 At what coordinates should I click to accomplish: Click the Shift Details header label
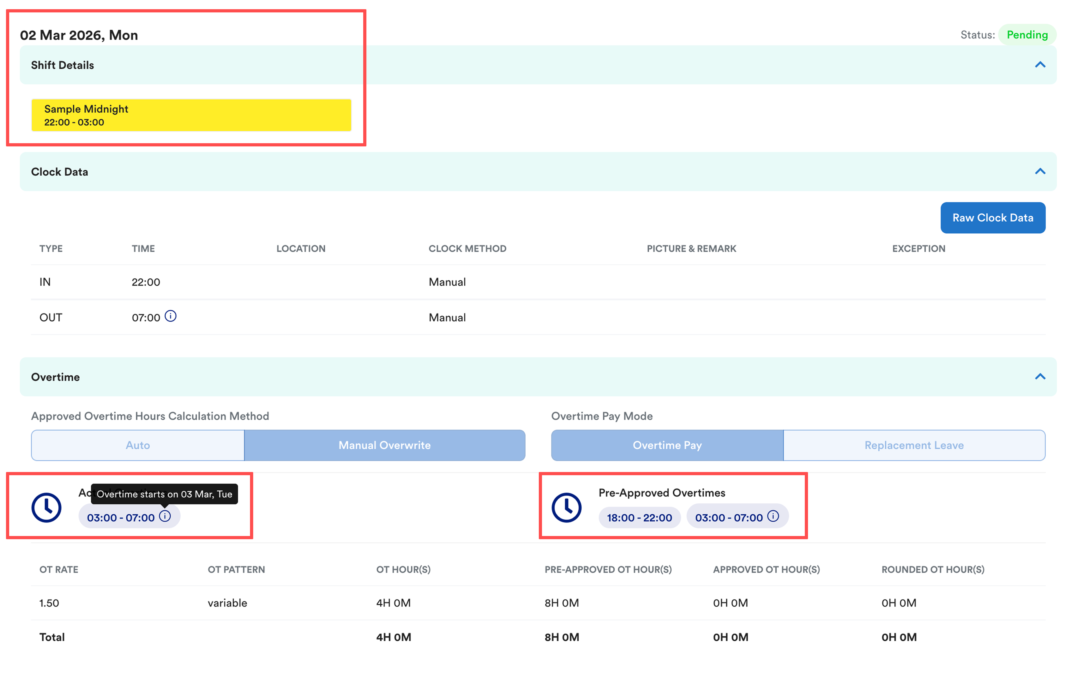tap(62, 65)
